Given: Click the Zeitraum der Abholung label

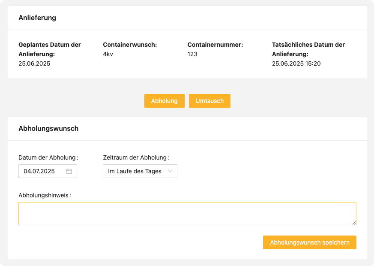Looking at the screenshot, I should tap(136, 157).
